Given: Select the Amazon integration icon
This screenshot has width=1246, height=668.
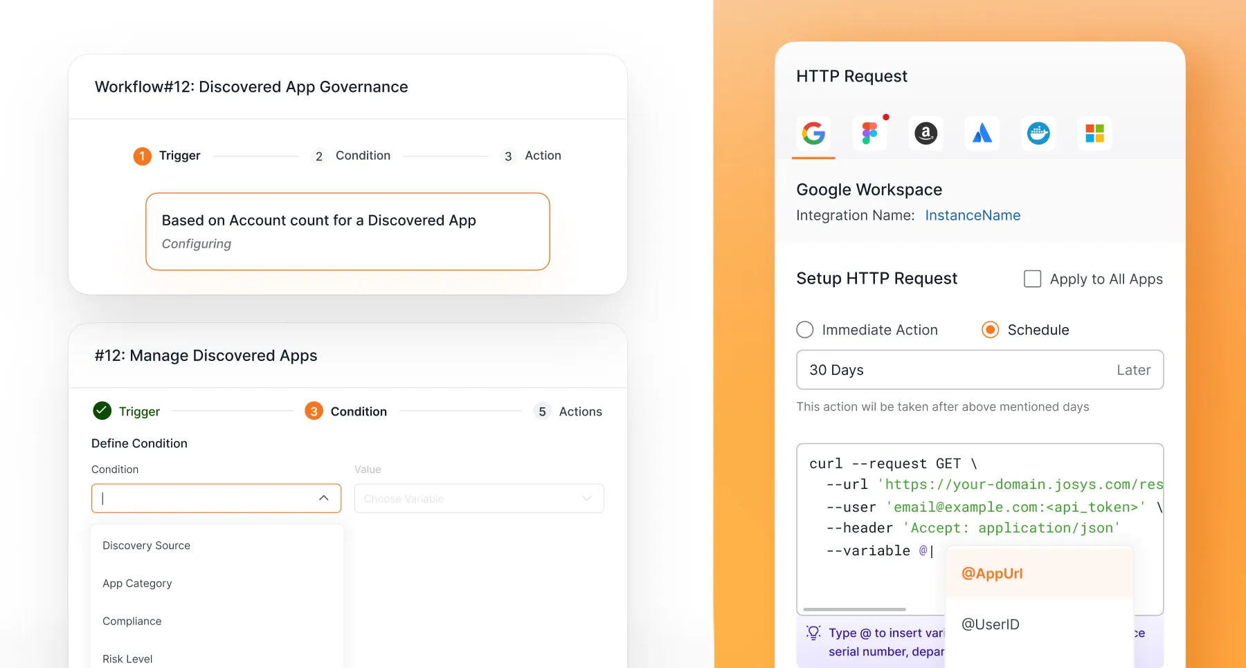Looking at the screenshot, I should [926, 133].
